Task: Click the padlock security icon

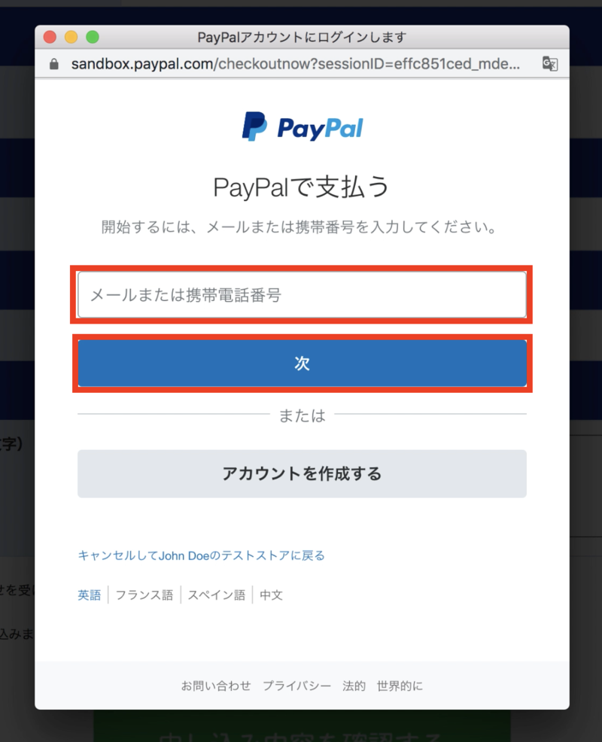Action: click(54, 63)
